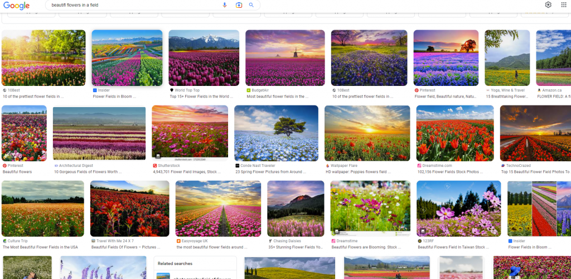
Task: Open link '4,943,701 Flower Field Images, Stock'
Action: [x=187, y=172]
